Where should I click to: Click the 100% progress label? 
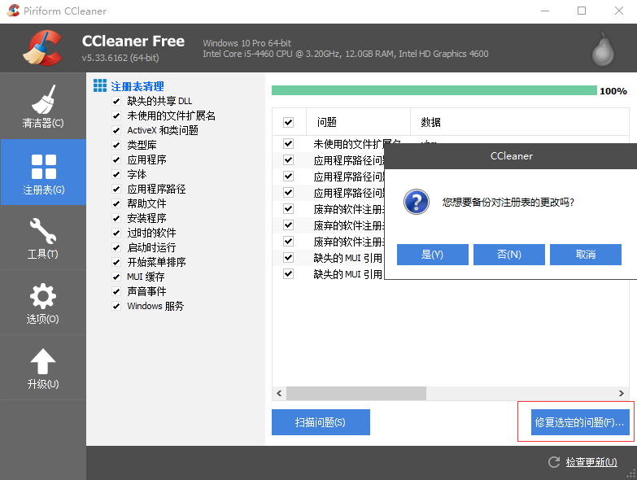613,91
